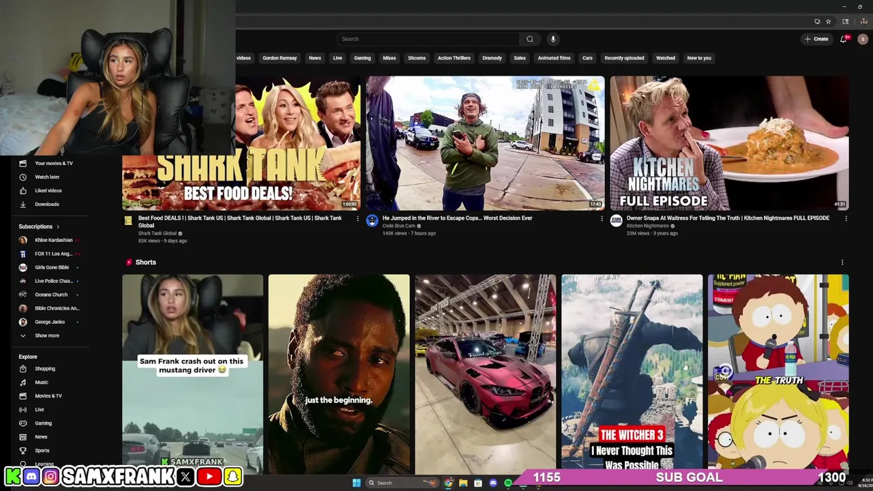873x491 pixels.
Task: Select the Recently uploaded filter chip
Action: pos(624,58)
